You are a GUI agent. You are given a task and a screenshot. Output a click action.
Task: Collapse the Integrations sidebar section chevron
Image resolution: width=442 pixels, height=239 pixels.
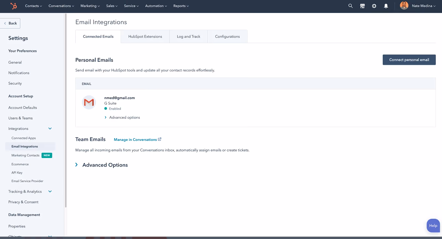pos(50,128)
